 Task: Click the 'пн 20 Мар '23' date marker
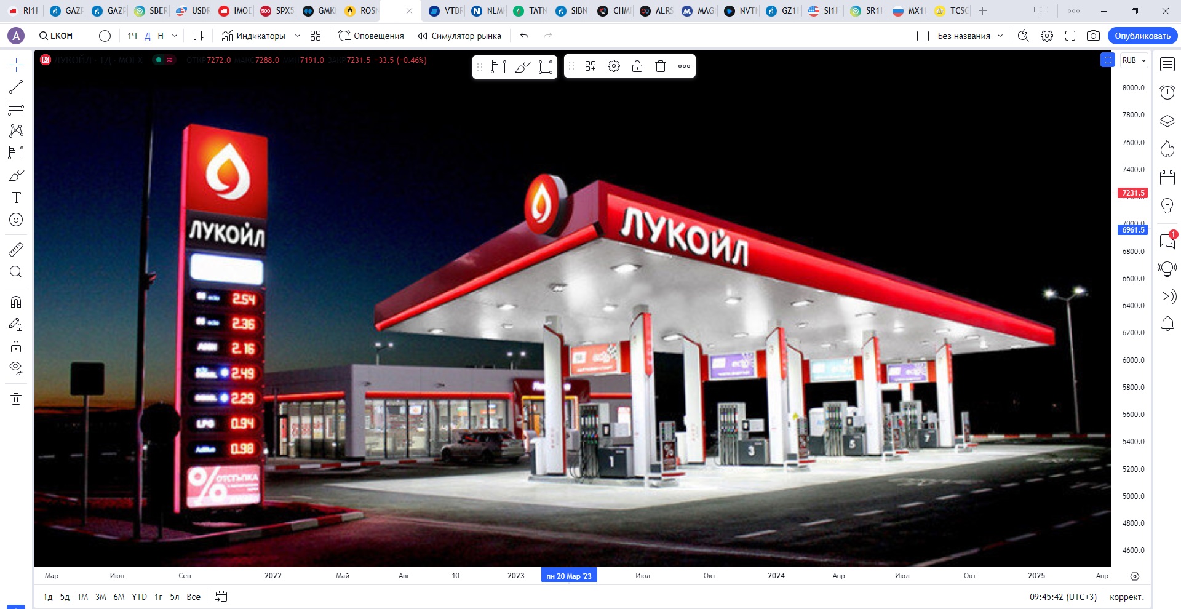tap(569, 576)
